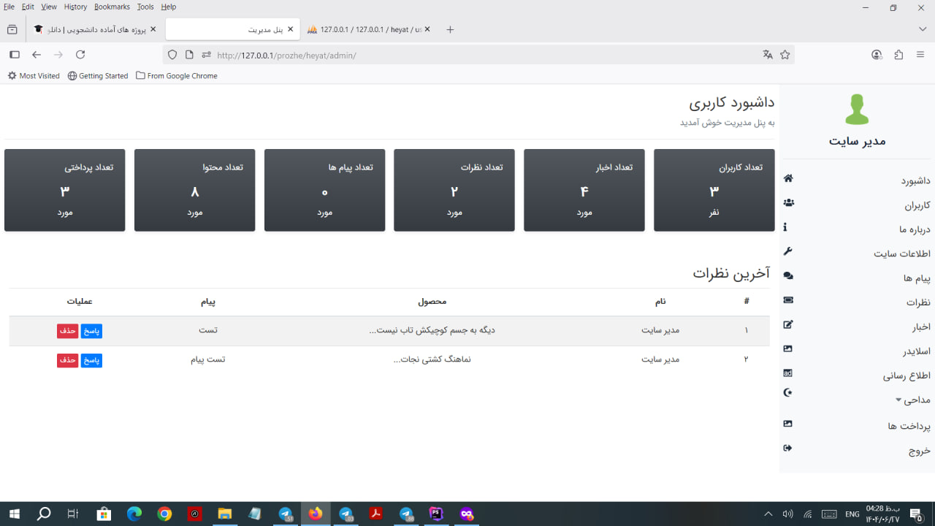
Task: Expand the مداحی submenu in sidebar
Action: [913, 400]
